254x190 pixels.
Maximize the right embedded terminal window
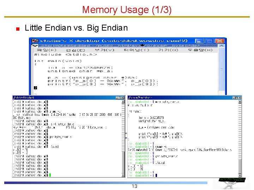pyautogui.click(x=236, y=97)
